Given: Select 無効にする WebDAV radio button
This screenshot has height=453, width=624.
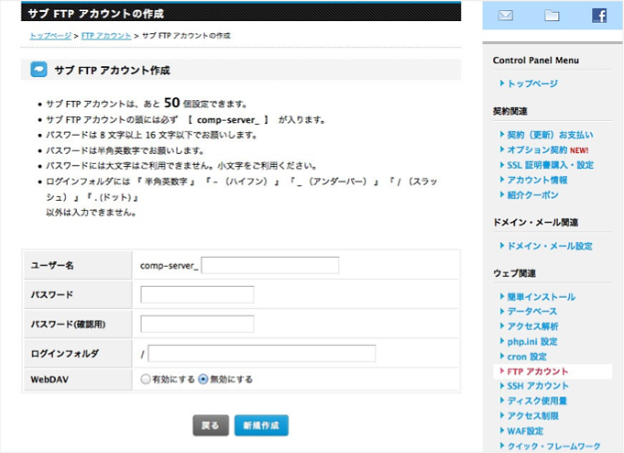Looking at the screenshot, I should coord(203,379).
